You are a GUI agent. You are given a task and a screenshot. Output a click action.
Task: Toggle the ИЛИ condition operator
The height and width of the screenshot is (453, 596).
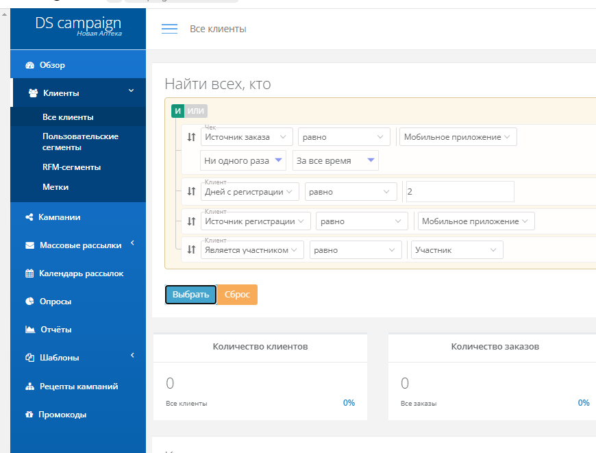196,111
